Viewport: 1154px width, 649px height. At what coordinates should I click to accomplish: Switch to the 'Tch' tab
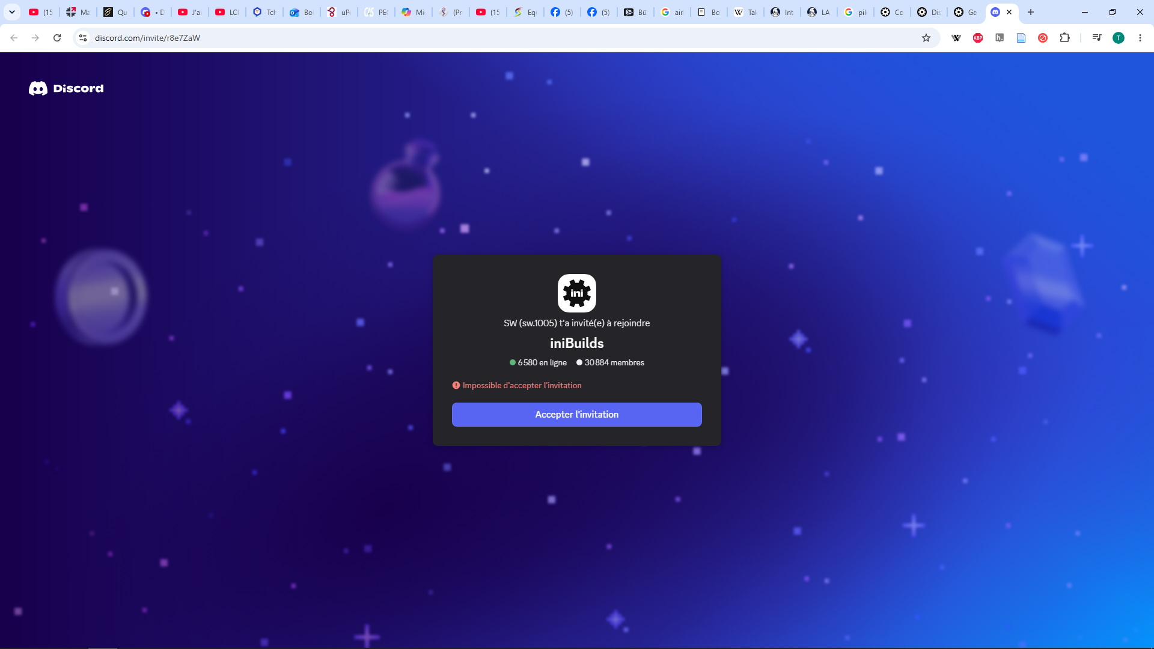[x=264, y=12]
